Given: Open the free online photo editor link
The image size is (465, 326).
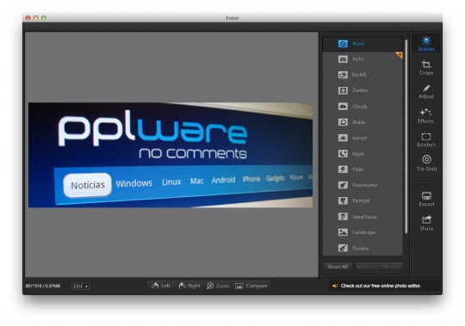Looking at the screenshot, I should [381, 286].
